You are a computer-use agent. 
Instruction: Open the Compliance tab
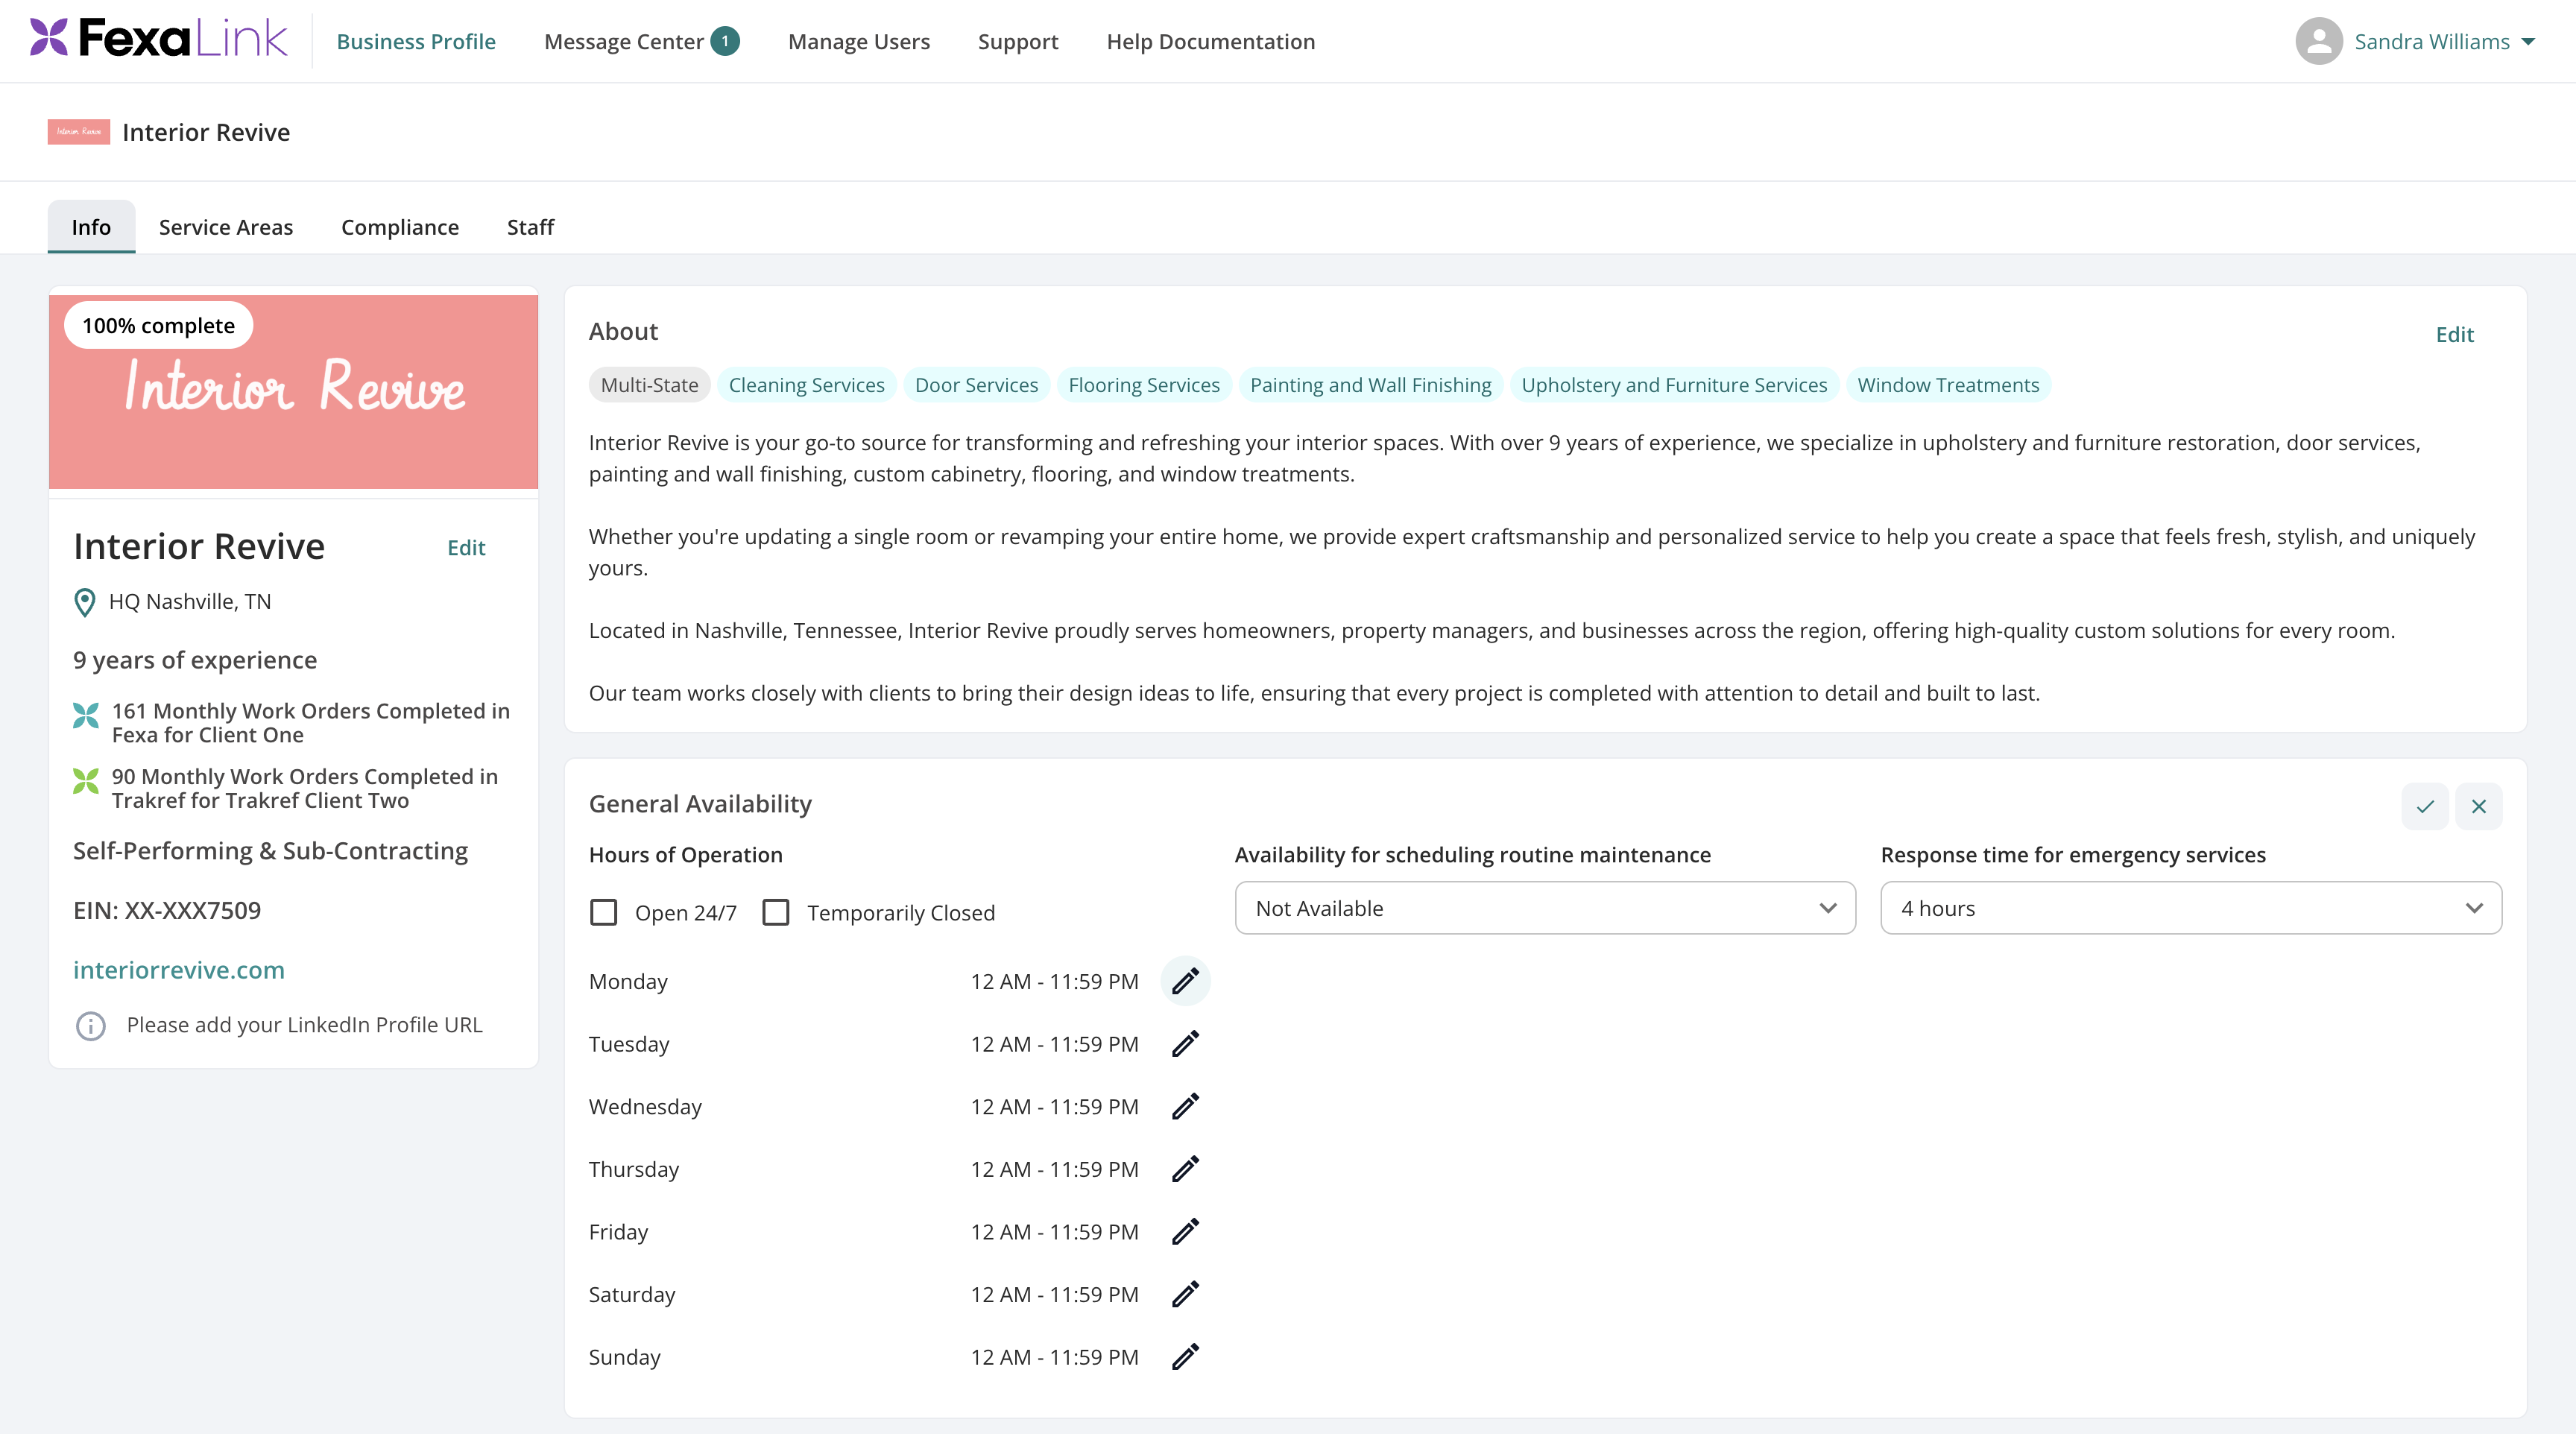pyautogui.click(x=400, y=227)
